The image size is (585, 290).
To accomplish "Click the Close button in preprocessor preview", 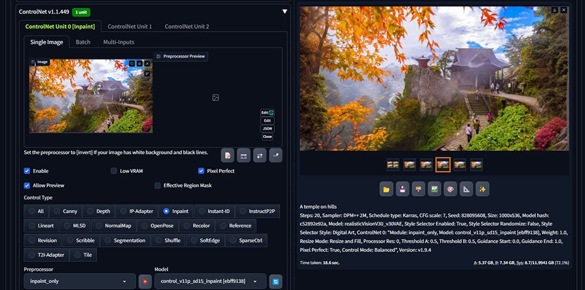I will pyautogui.click(x=267, y=137).
